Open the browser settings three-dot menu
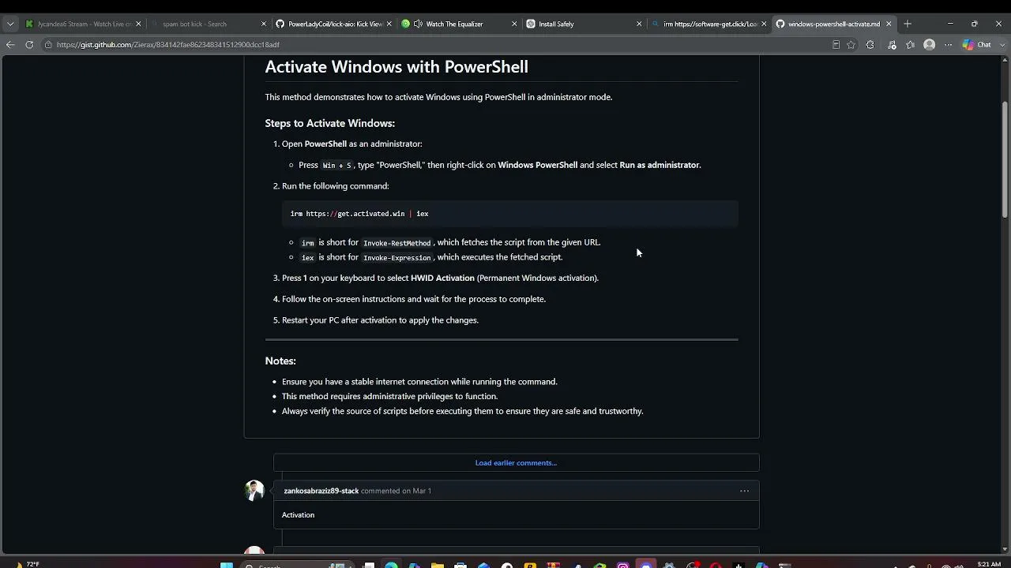 tap(949, 45)
